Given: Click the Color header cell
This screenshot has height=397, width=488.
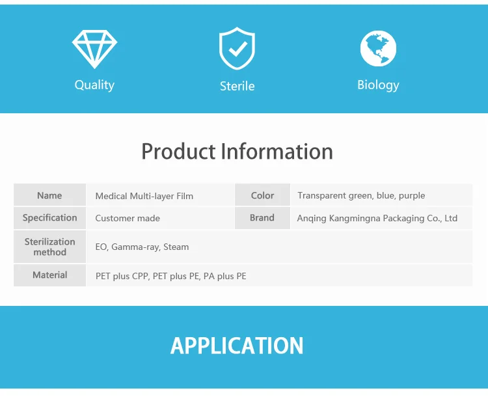Looking at the screenshot, I should [x=262, y=195].
